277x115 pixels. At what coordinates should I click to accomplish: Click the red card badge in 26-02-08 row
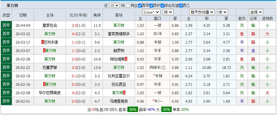pos(124,93)
